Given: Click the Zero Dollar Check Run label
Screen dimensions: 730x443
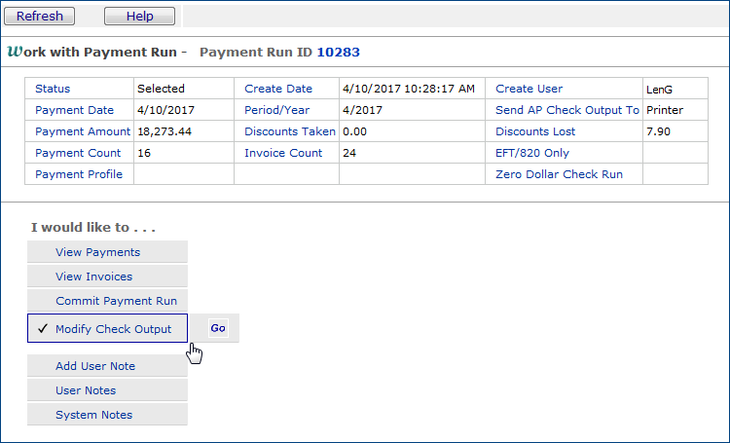Looking at the screenshot, I should coord(559,174).
